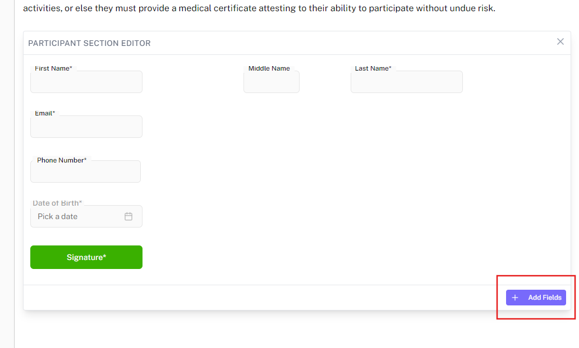Click the medical certificate paragraph text
The width and height of the screenshot is (579, 348).
click(x=258, y=9)
